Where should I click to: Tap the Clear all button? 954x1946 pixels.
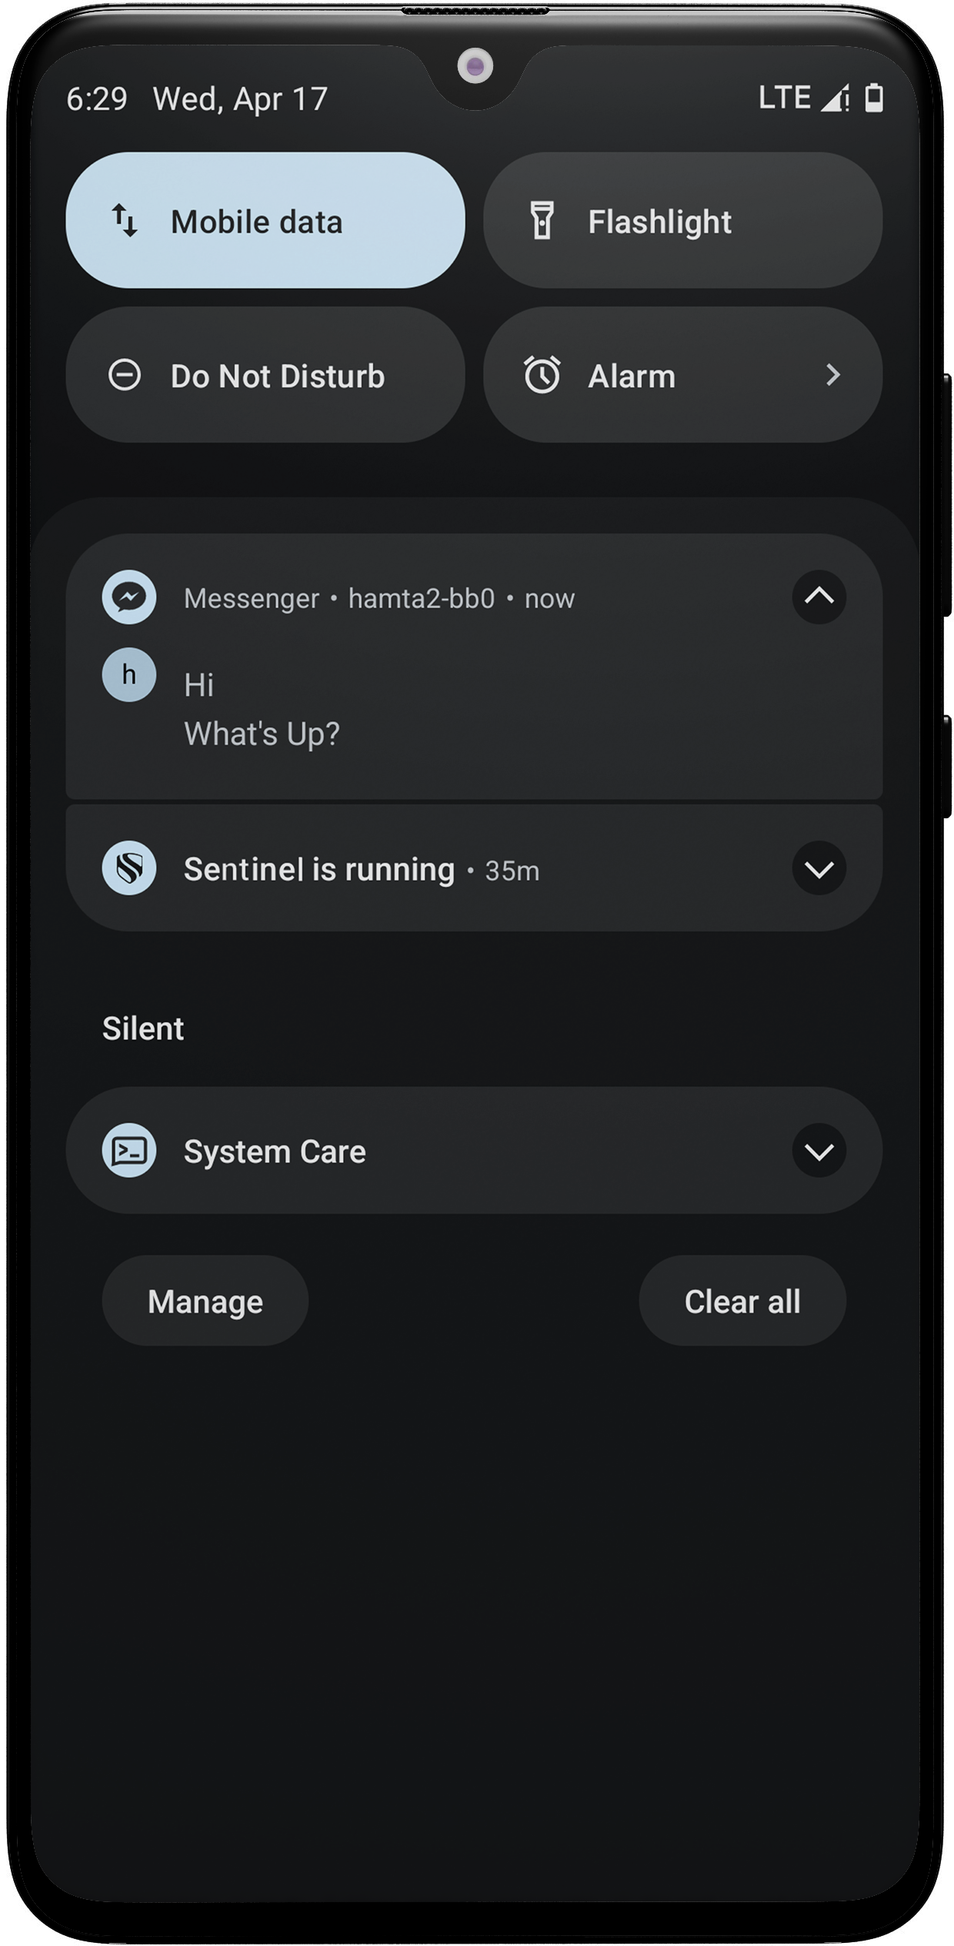point(742,1301)
